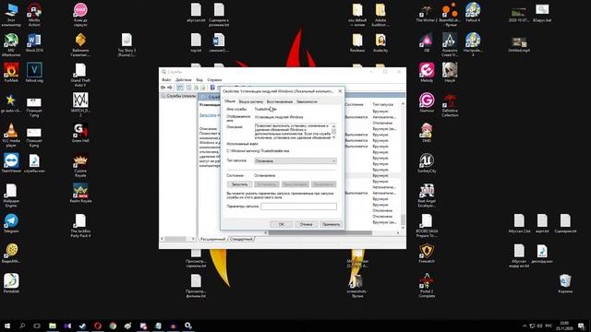Select The Witcher 2 desktop shortcut

pos(427,12)
